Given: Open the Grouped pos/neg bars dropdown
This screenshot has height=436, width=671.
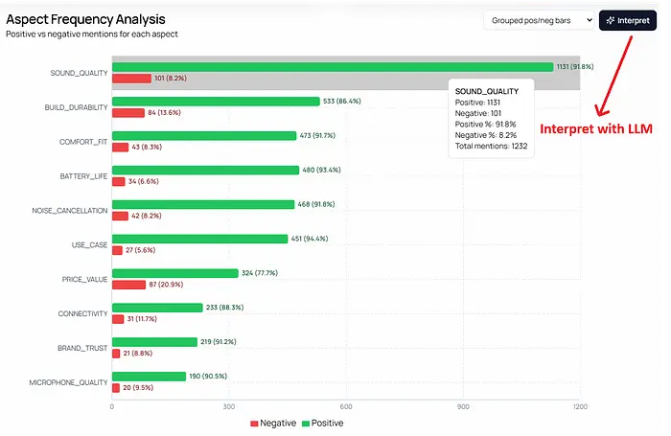Looking at the screenshot, I should click(538, 20).
